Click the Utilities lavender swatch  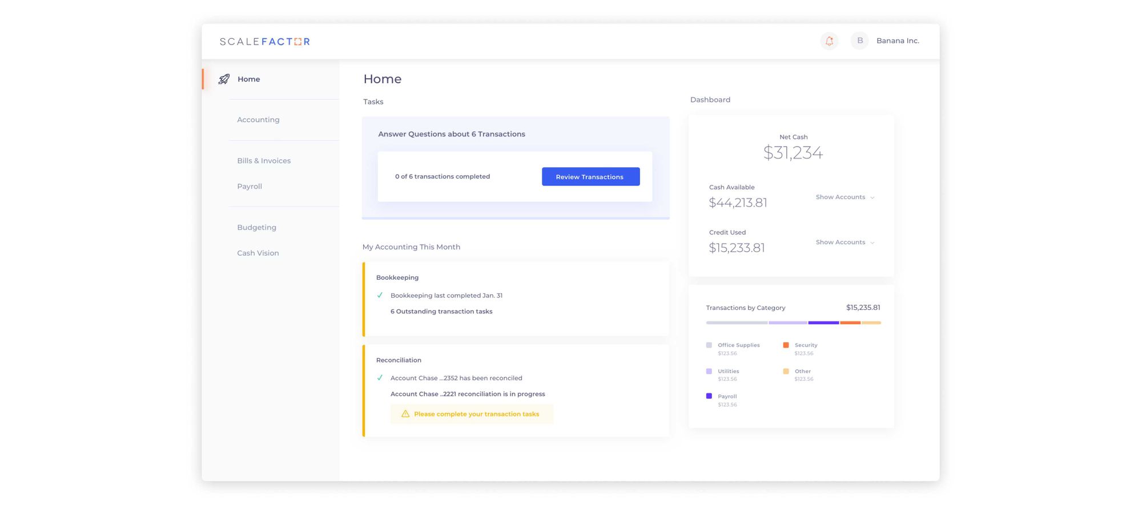(x=709, y=371)
